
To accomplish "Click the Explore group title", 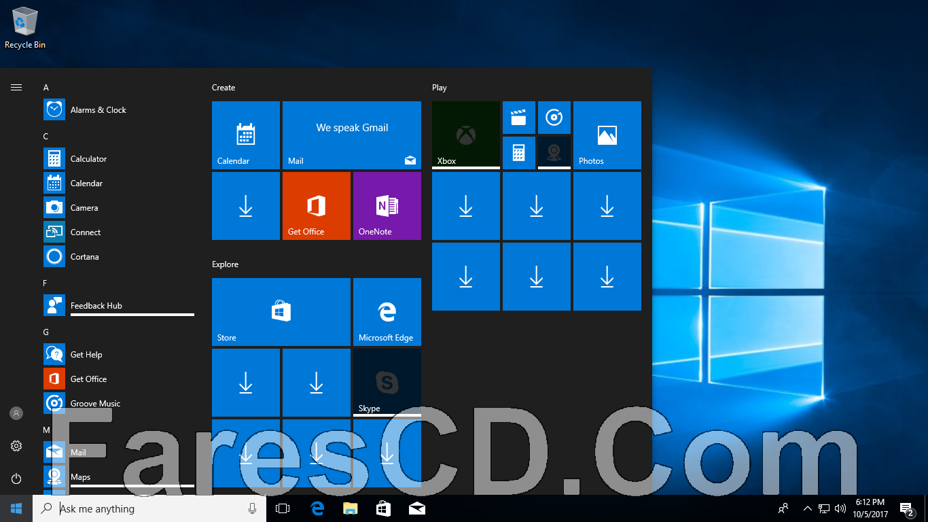I will click(x=225, y=264).
